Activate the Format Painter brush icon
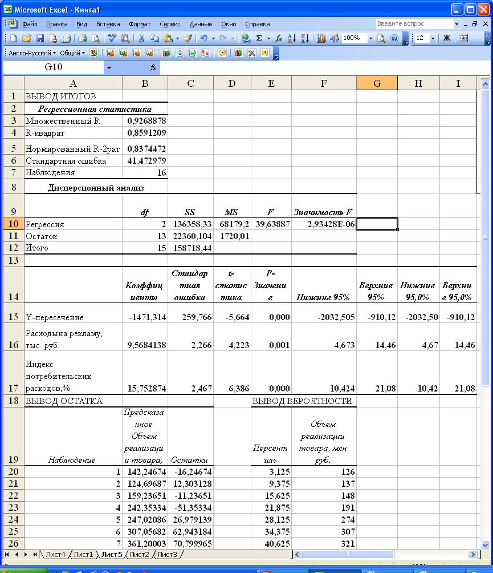Screen dimensions: 493x573 coord(188,38)
